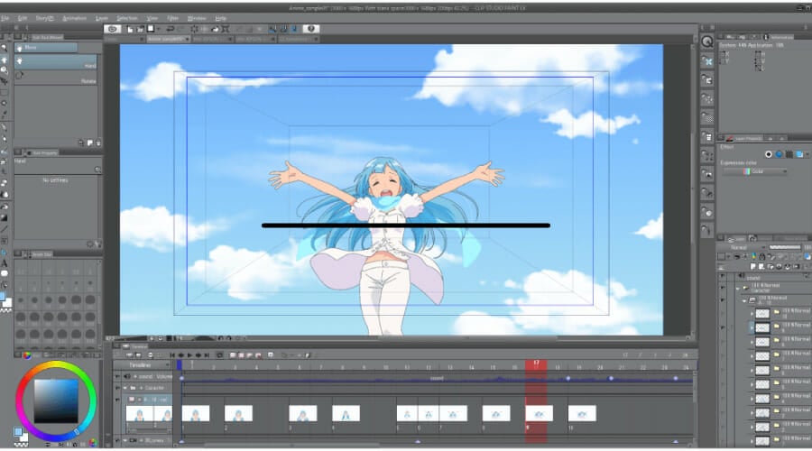
Task: Open the Window menu
Action: [197, 18]
